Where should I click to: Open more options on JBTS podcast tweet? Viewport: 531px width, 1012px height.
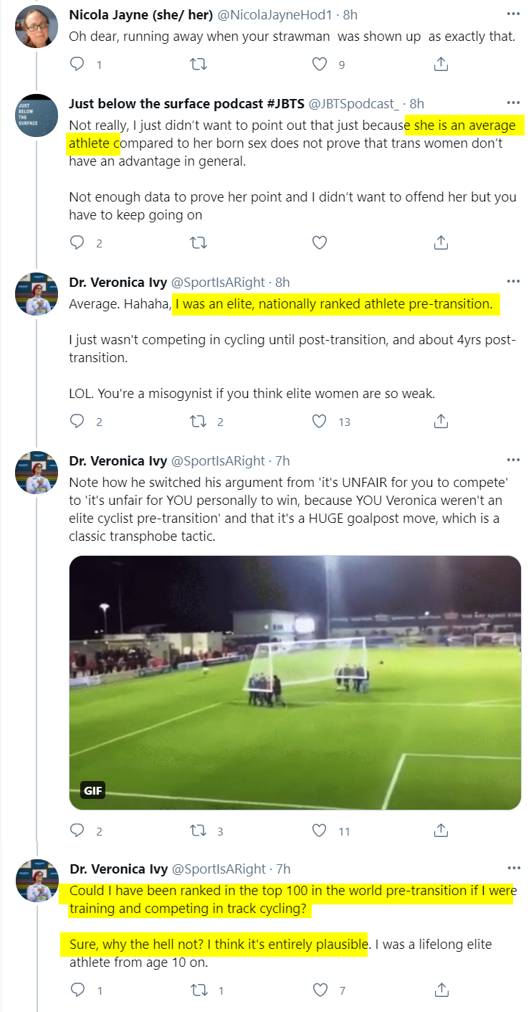pyautogui.click(x=513, y=103)
